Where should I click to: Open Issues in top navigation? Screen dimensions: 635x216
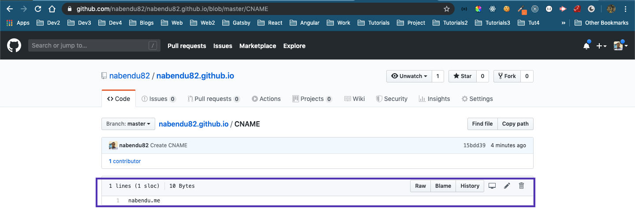pyautogui.click(x=223, y=46)
